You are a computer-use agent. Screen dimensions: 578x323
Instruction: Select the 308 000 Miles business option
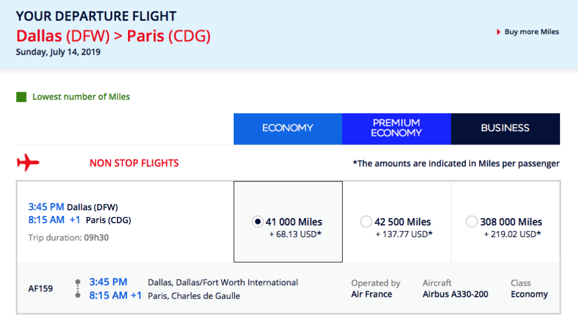coord(471,222)
